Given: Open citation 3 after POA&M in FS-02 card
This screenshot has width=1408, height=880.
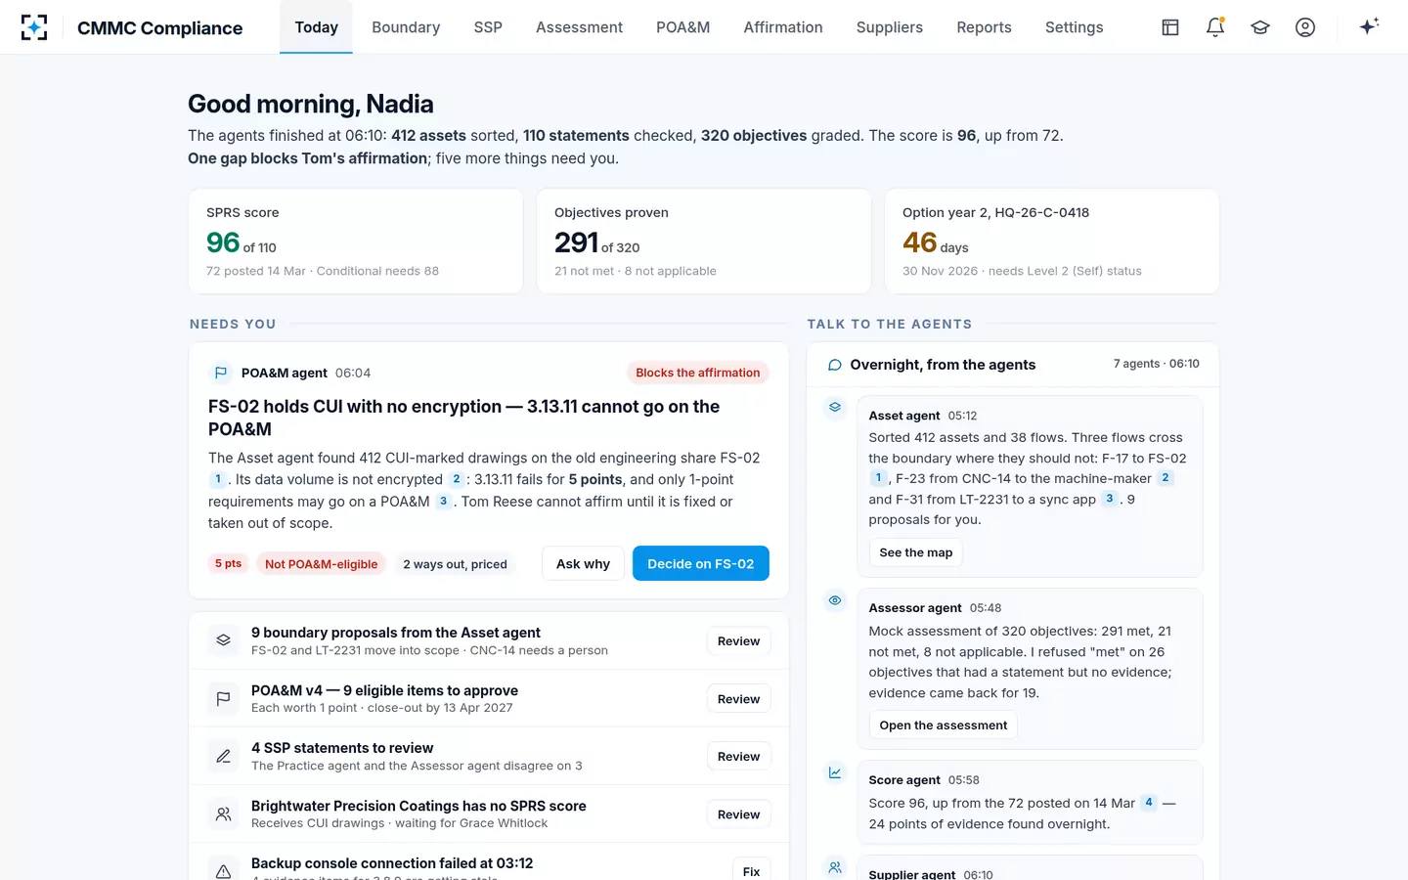Looking at the screenshot, I should point(443,501).
